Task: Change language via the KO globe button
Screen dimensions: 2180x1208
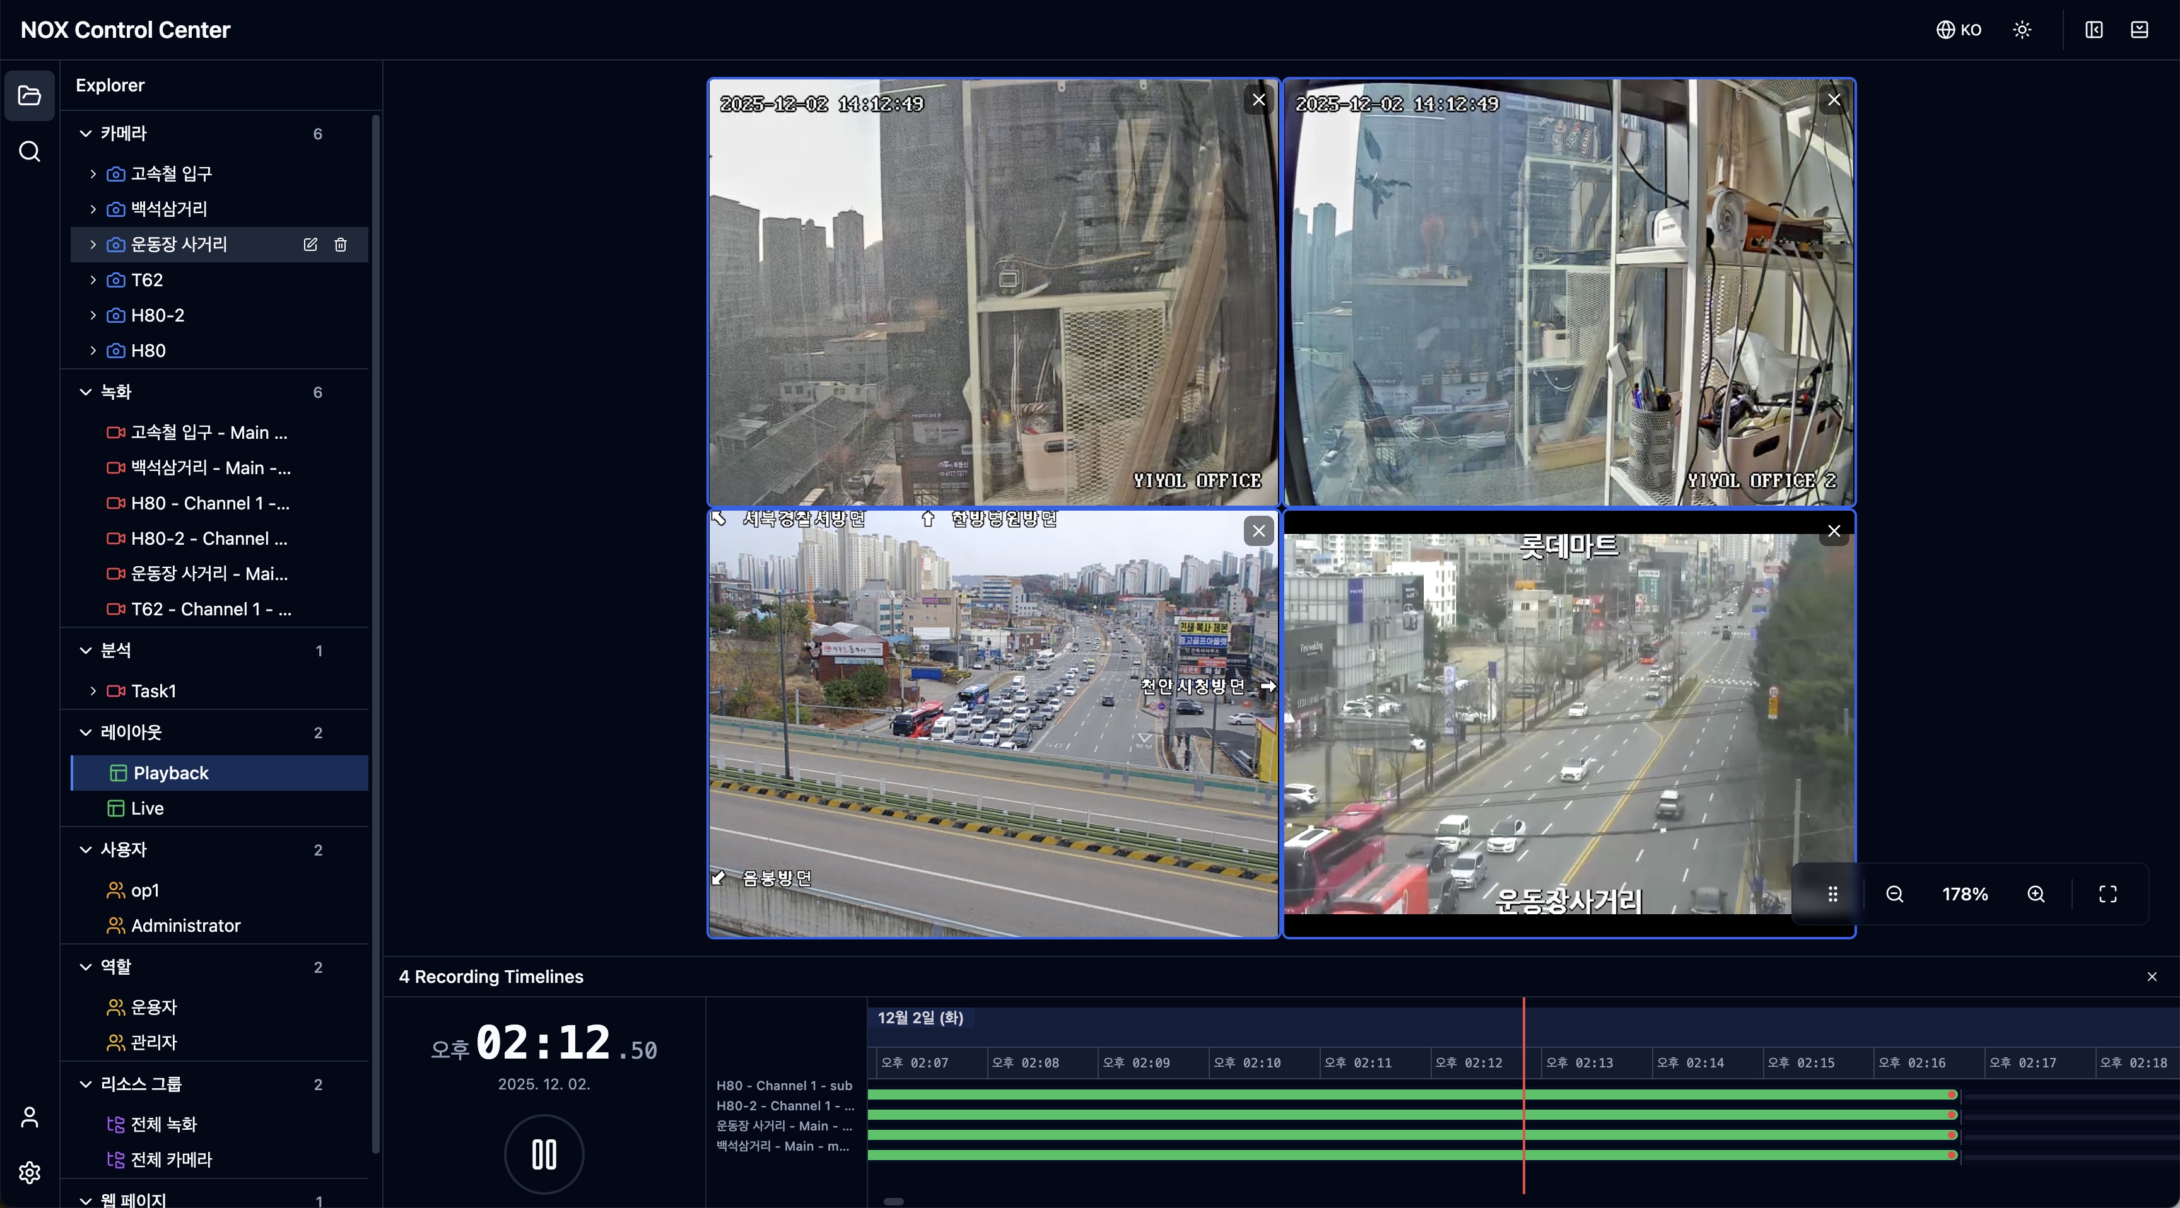Action: click(x=1958, y=30)
